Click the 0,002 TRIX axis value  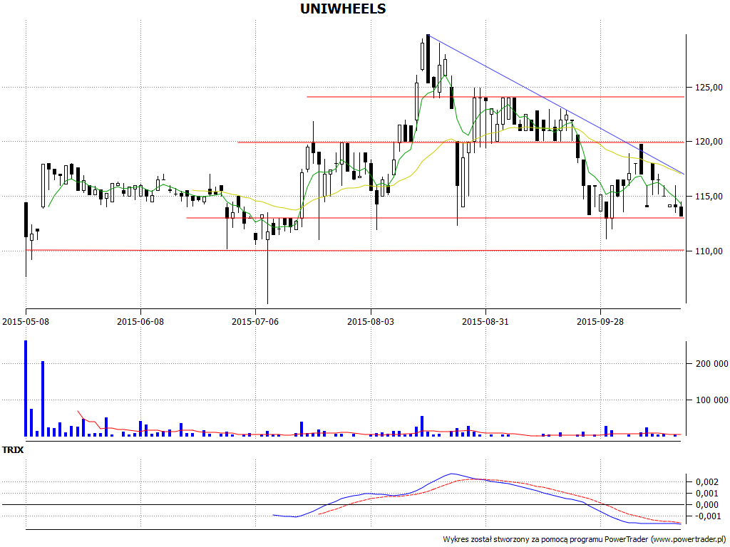click(x=707, y=482)
